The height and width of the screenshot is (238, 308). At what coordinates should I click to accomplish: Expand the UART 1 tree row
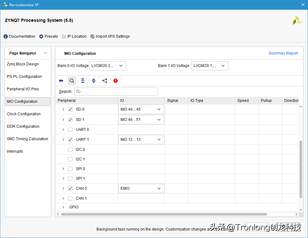point(63,140)
